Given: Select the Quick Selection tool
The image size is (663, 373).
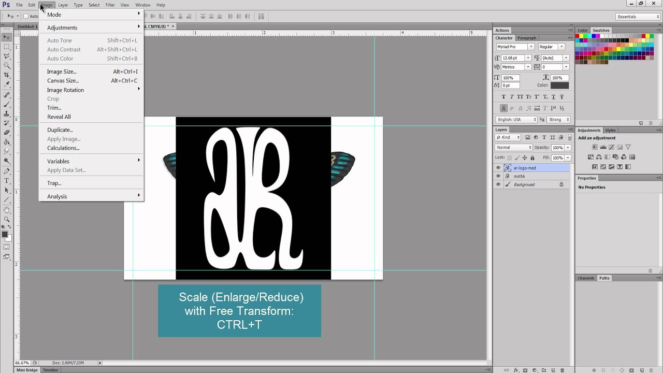Looking at the screenshot, I should pos(7,66).
